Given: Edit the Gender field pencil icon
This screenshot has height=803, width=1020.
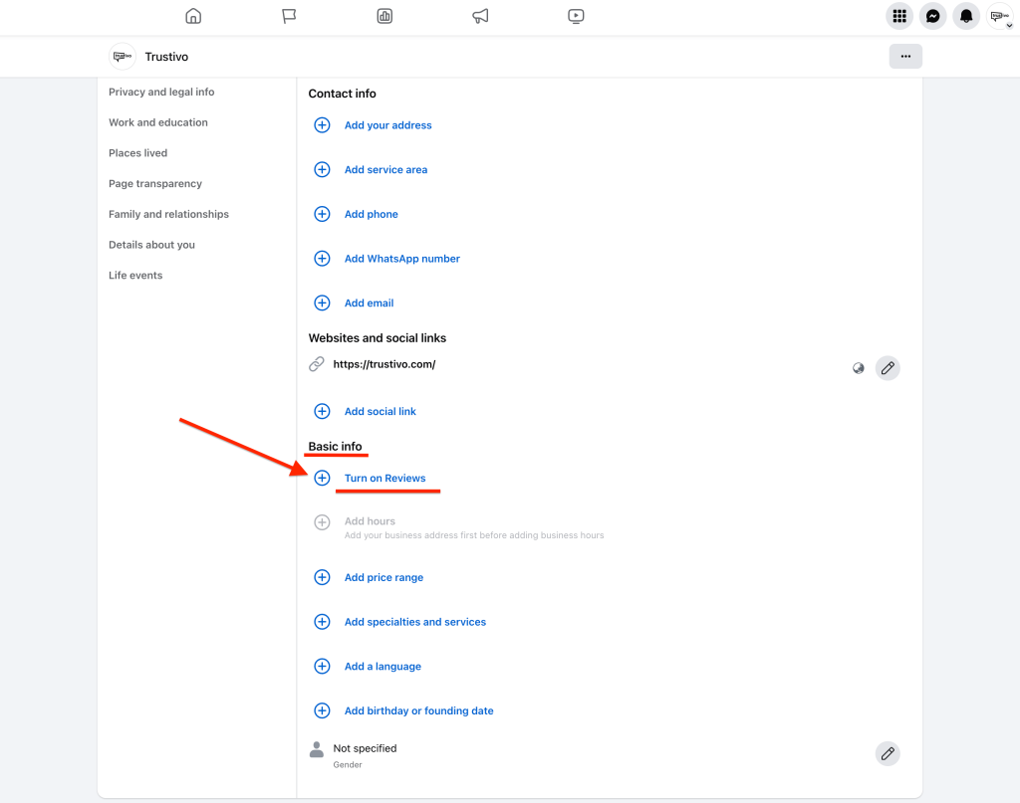Looking at the screenshot, I should pyautogui.click(x=887, y=753).
